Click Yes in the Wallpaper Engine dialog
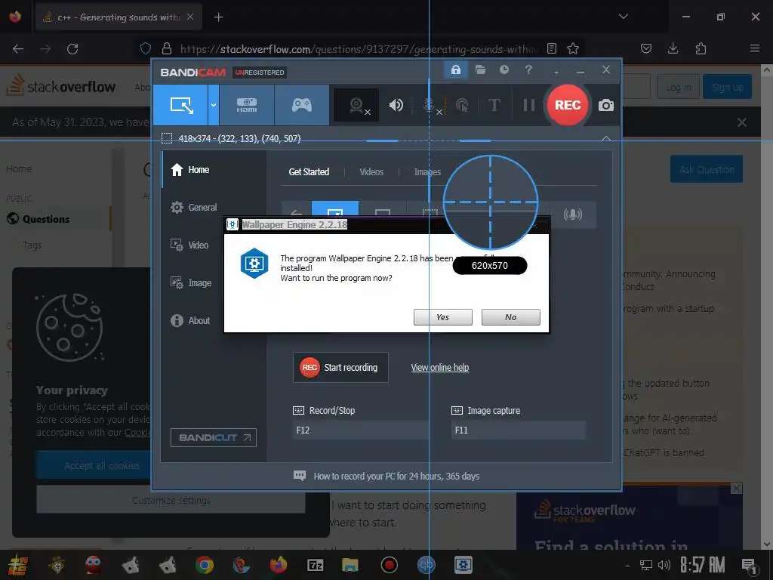Screen dimensions: 773x580 [442, 317]
